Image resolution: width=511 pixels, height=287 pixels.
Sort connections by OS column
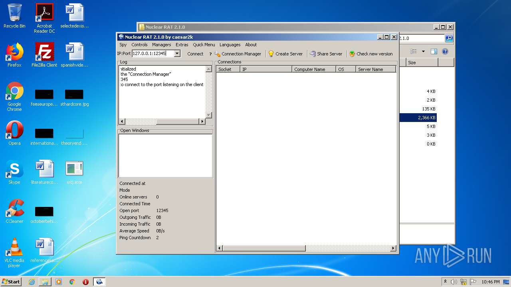pyautogui.click(x=346, y=69)
